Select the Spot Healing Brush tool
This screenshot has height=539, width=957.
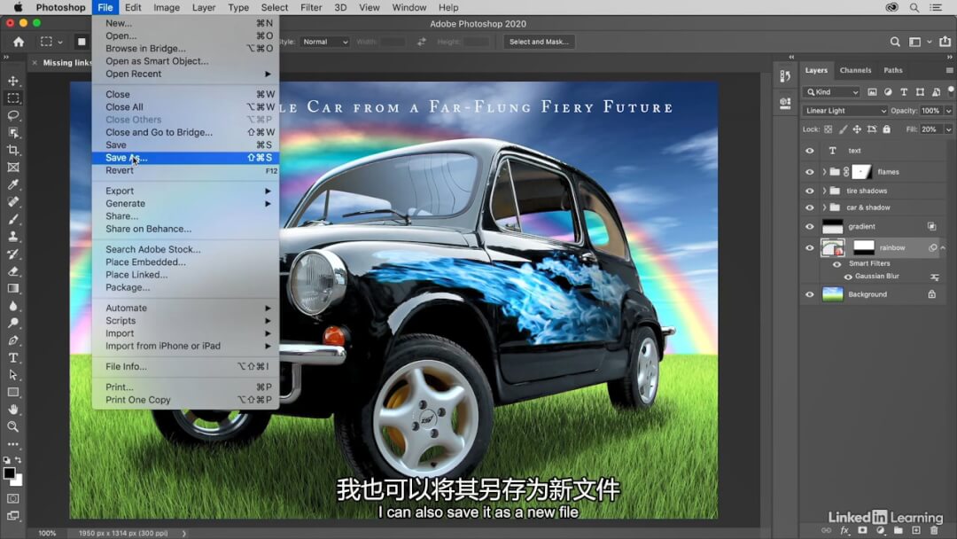tap(12, 202)
